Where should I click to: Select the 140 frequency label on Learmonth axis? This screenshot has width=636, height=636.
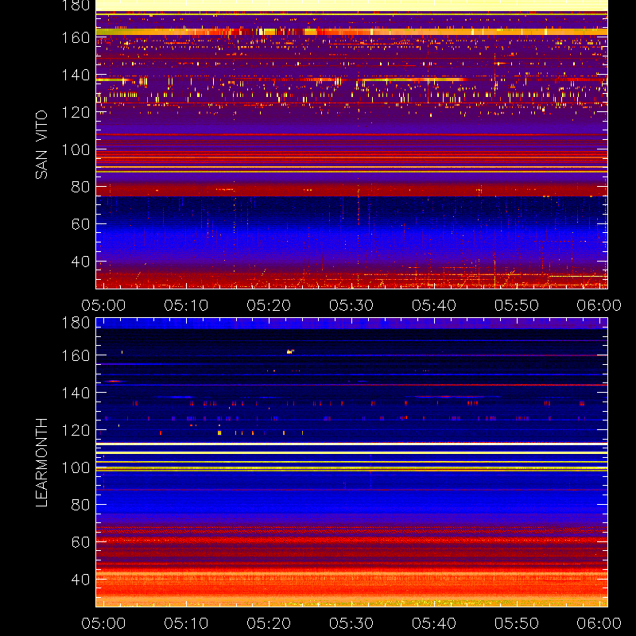pyautogui.click(x=76, y=393)
